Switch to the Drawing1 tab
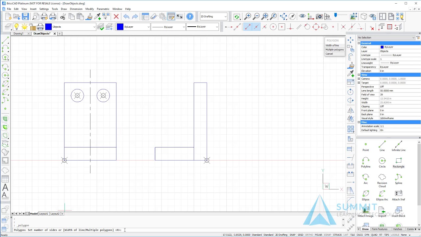The width and height of the screenshot is (421, 237). [18, 34]
